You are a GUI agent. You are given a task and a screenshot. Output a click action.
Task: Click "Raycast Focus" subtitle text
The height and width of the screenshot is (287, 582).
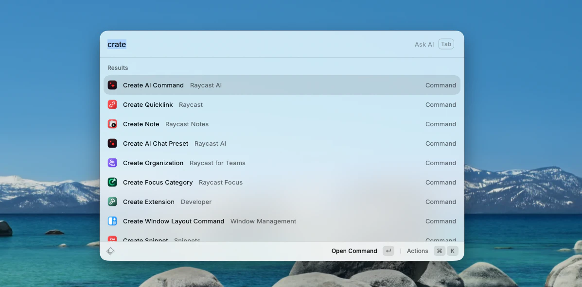tap(220, 183)
